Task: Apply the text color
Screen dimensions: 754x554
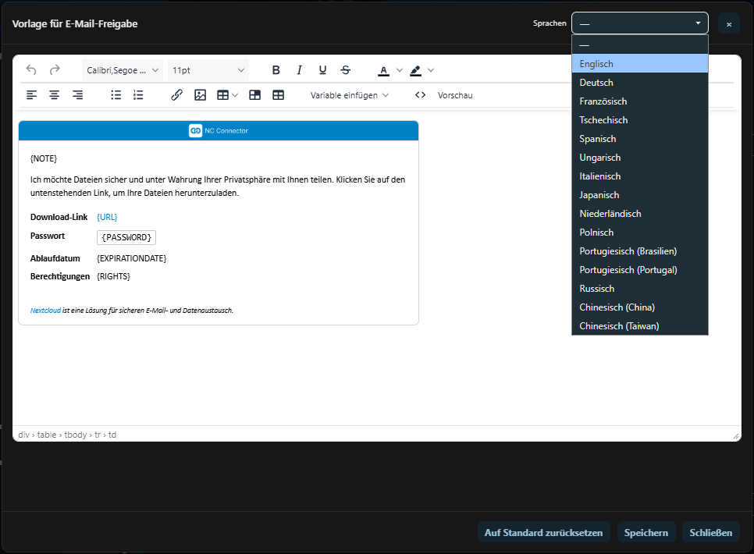Action: tap(383, 70)
